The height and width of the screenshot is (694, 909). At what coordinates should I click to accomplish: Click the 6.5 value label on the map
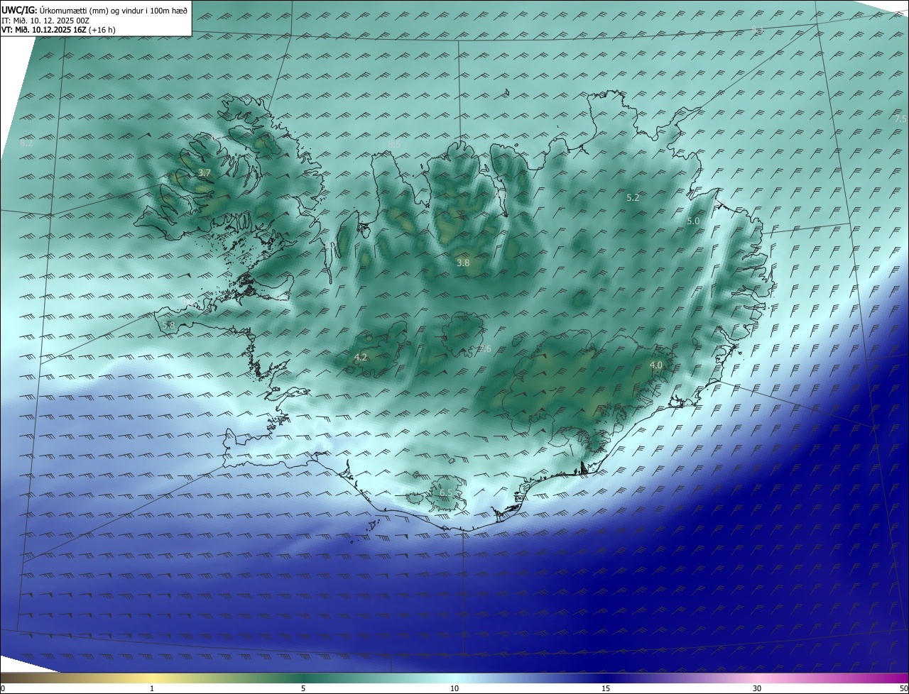click(x=445, y=492)
